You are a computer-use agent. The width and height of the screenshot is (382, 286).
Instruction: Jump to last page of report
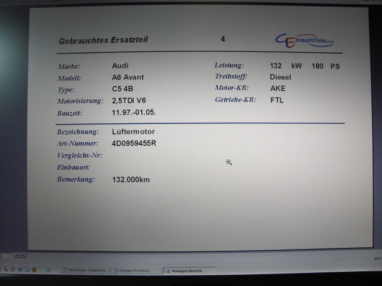point(23,255)
